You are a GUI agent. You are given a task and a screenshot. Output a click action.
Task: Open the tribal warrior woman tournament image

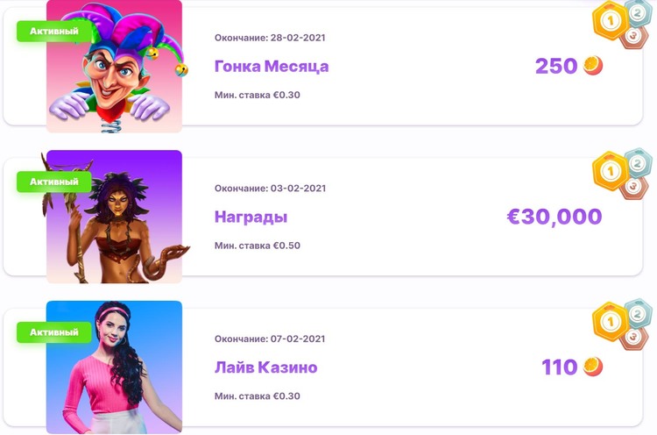click(x=115, y=217)
